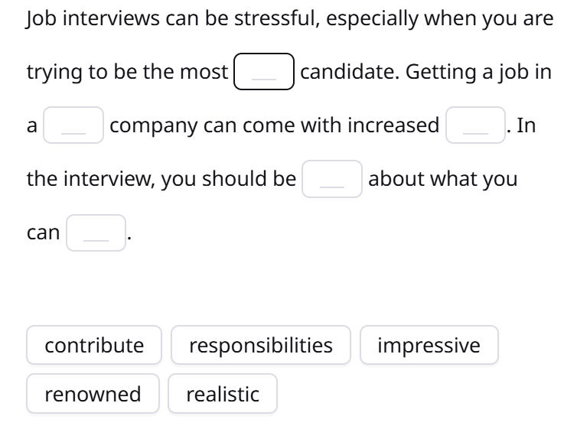Screen dimensions: 577x429
Task: Select the "renowned" word chip
Action: [93, 393]
